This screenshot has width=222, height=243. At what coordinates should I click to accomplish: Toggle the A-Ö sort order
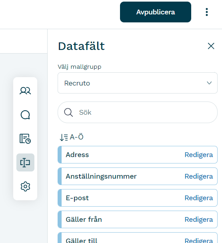[72, 137]
